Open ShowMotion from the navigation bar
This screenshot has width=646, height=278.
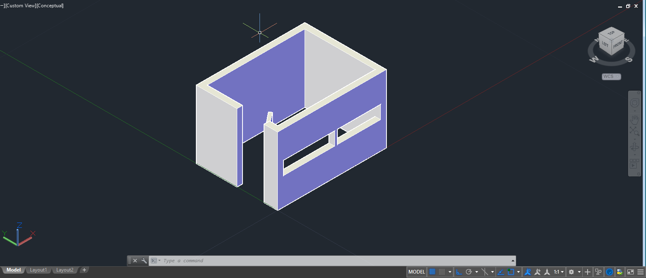point(634,163)
